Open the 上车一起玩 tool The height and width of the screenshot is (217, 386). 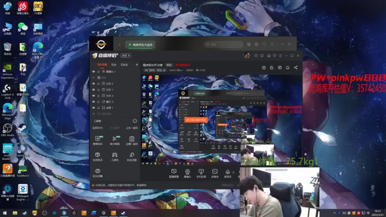132,128
